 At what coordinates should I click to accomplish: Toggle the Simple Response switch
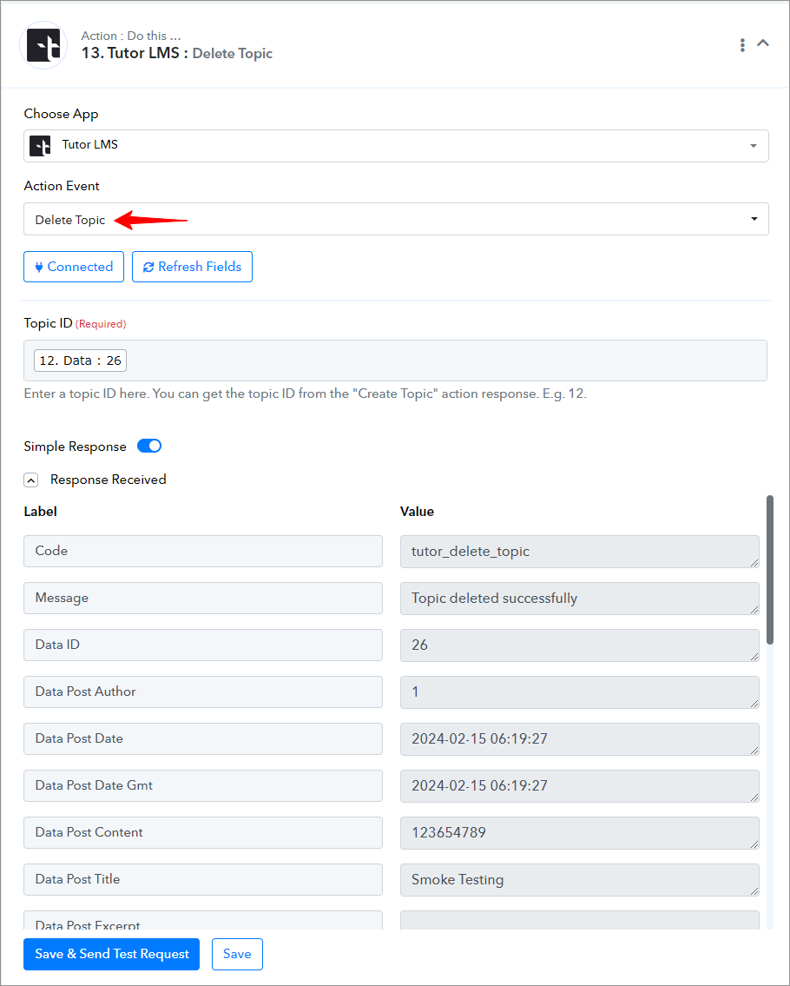coord(149,446)
